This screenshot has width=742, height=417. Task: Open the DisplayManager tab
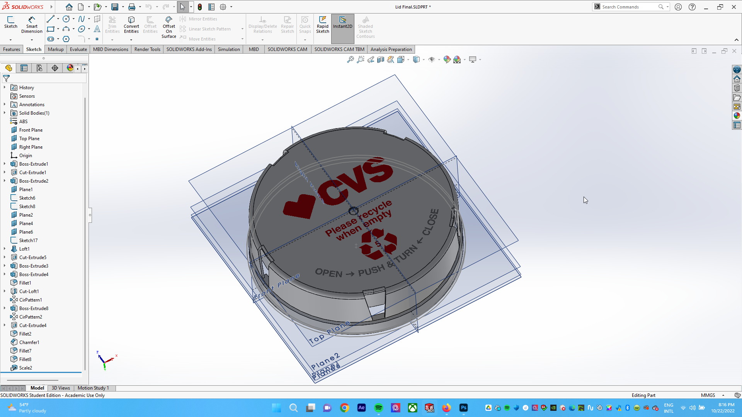click(x=70, y=68)
